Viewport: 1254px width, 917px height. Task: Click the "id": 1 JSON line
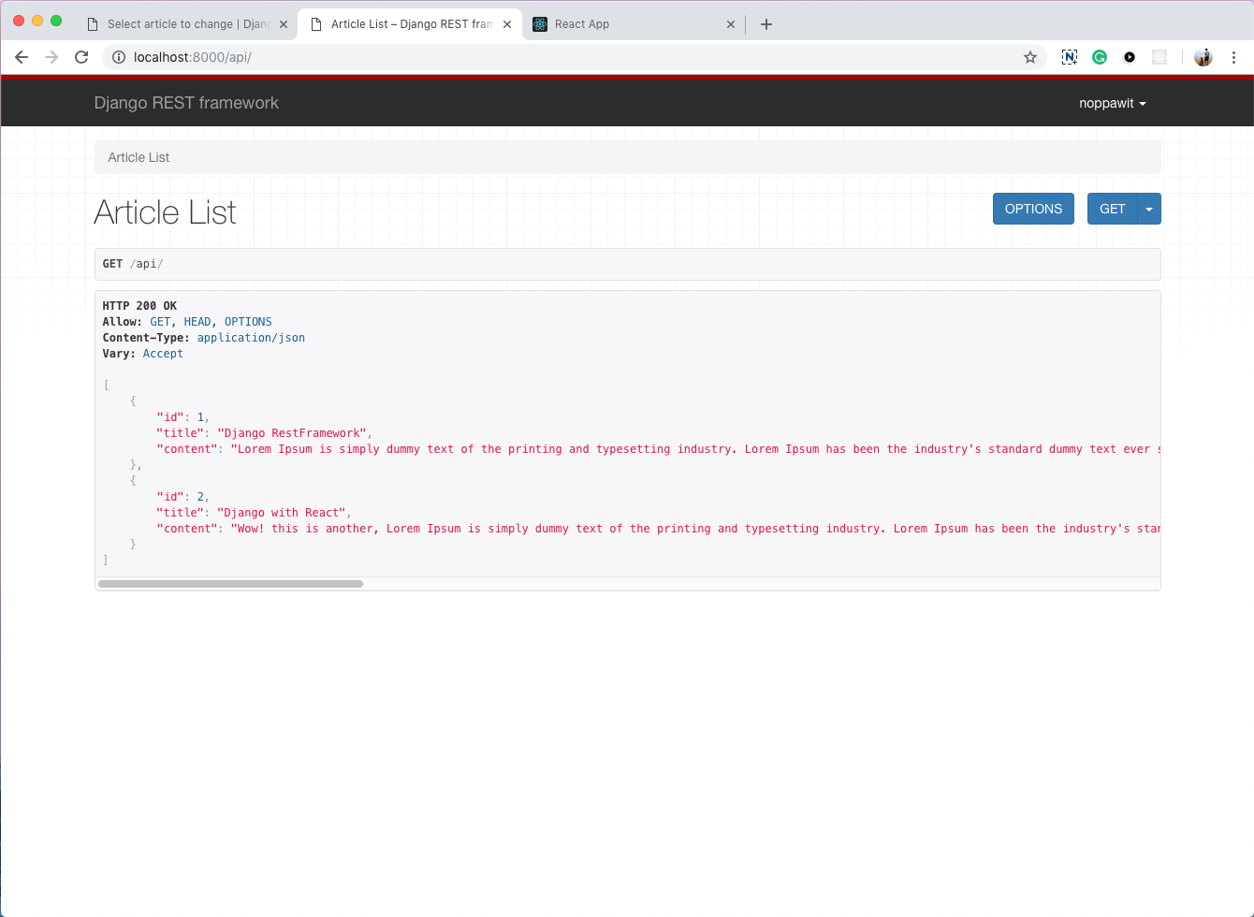(182, 417)
